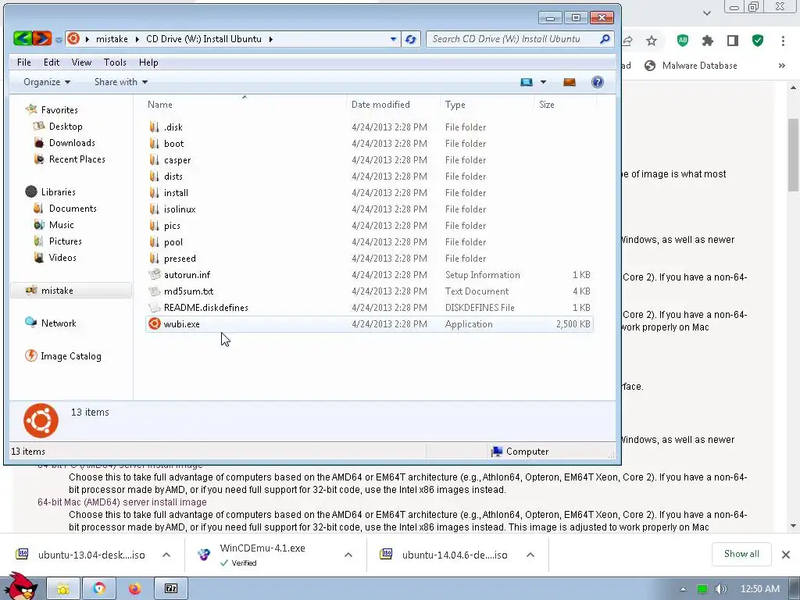Image resolution: width=800 pixels, height=600 pixels.
Task: Open Explorer help via question mark icon
Action: 598,82
